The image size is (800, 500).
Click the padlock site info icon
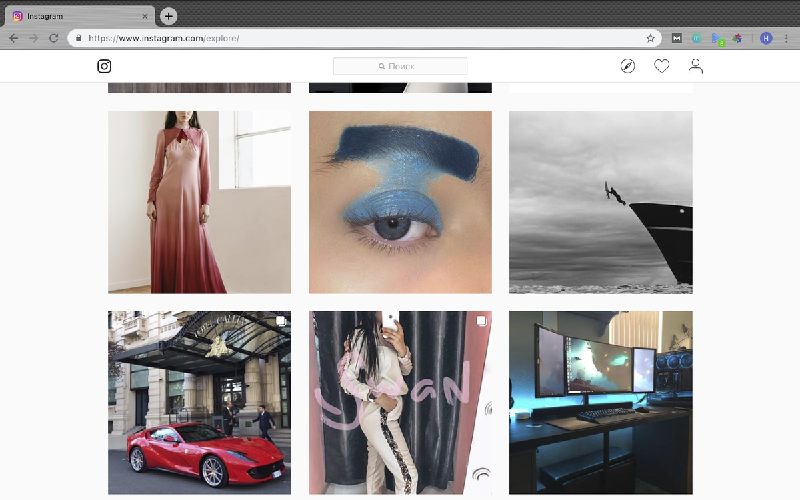pyautogui.click(x=79, y=38)
